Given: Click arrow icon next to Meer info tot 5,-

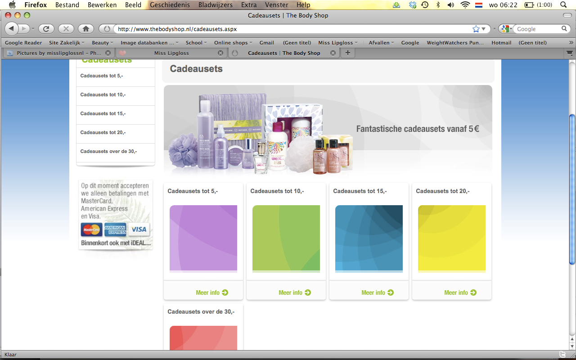Looking at the screenshot, I should pos(225,292).
